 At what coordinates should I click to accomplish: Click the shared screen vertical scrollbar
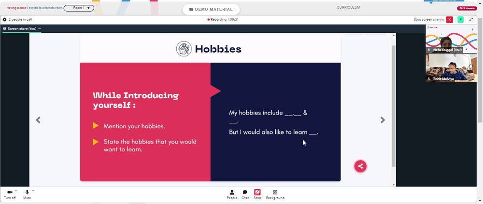(x=394, y=106)
